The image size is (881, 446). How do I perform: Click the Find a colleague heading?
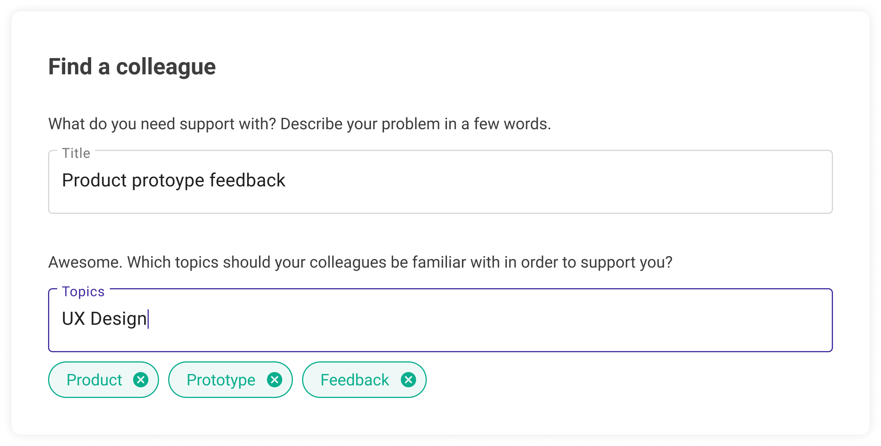[132, 67]
